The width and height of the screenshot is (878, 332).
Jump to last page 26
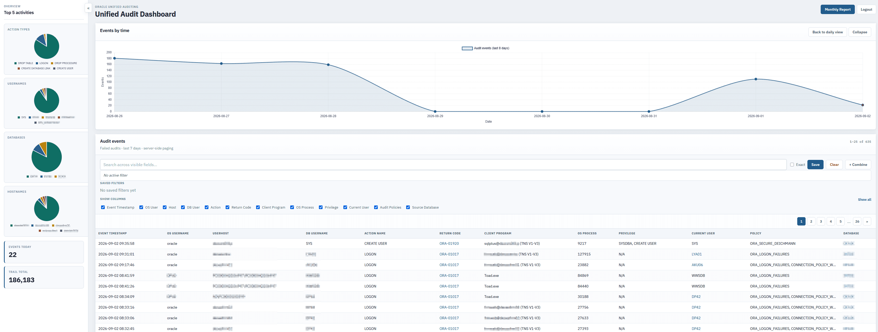[x=857, y=221]
